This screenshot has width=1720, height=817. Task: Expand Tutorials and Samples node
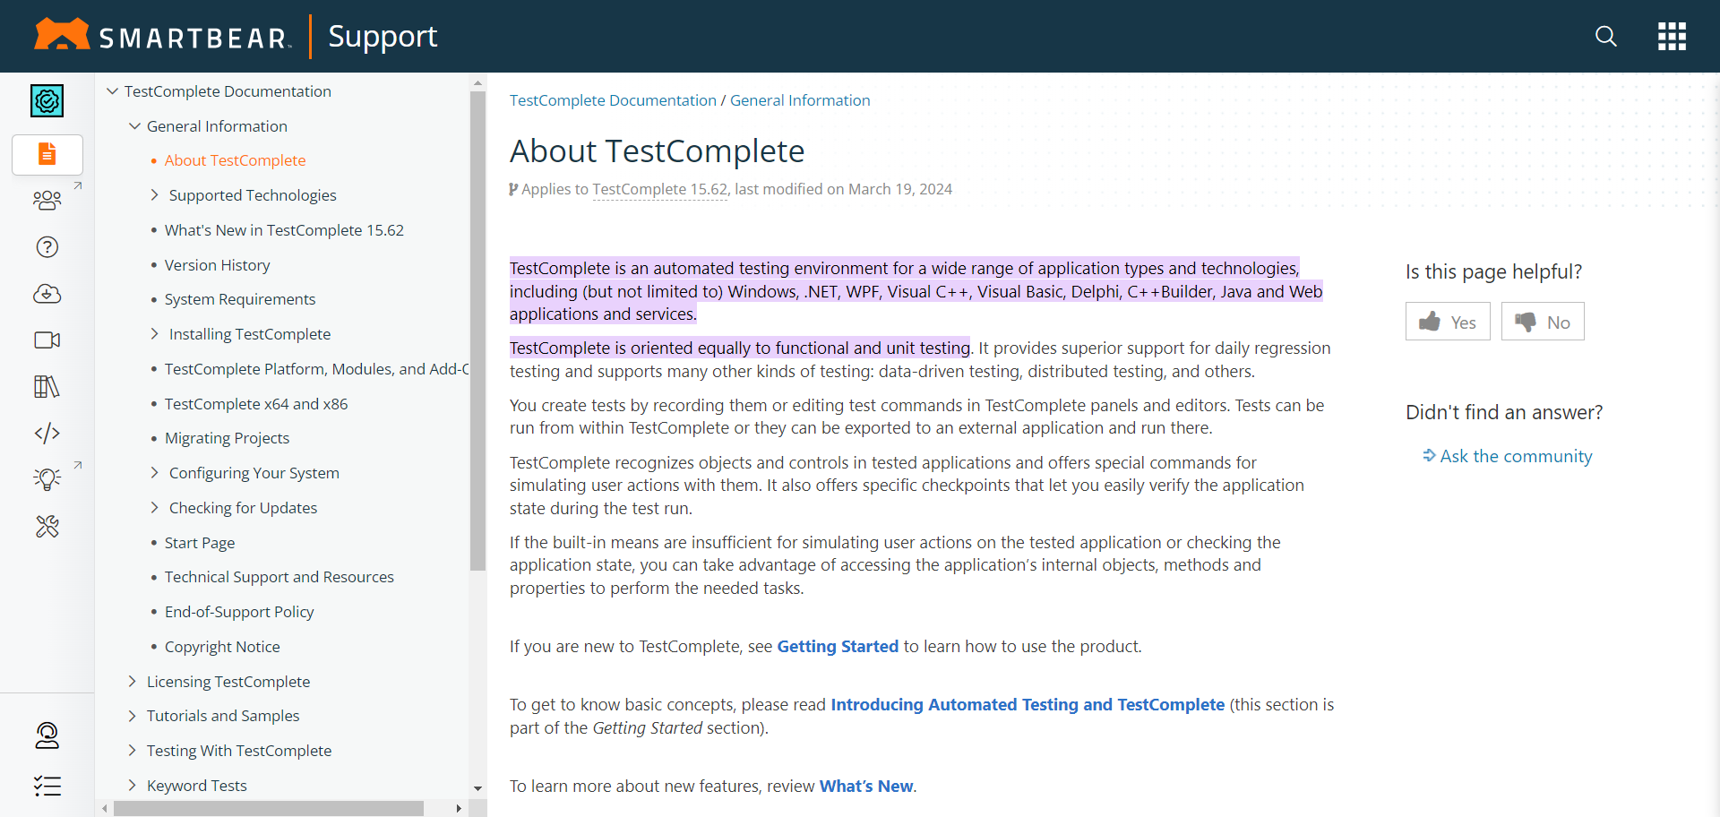(x=132, y=716)
